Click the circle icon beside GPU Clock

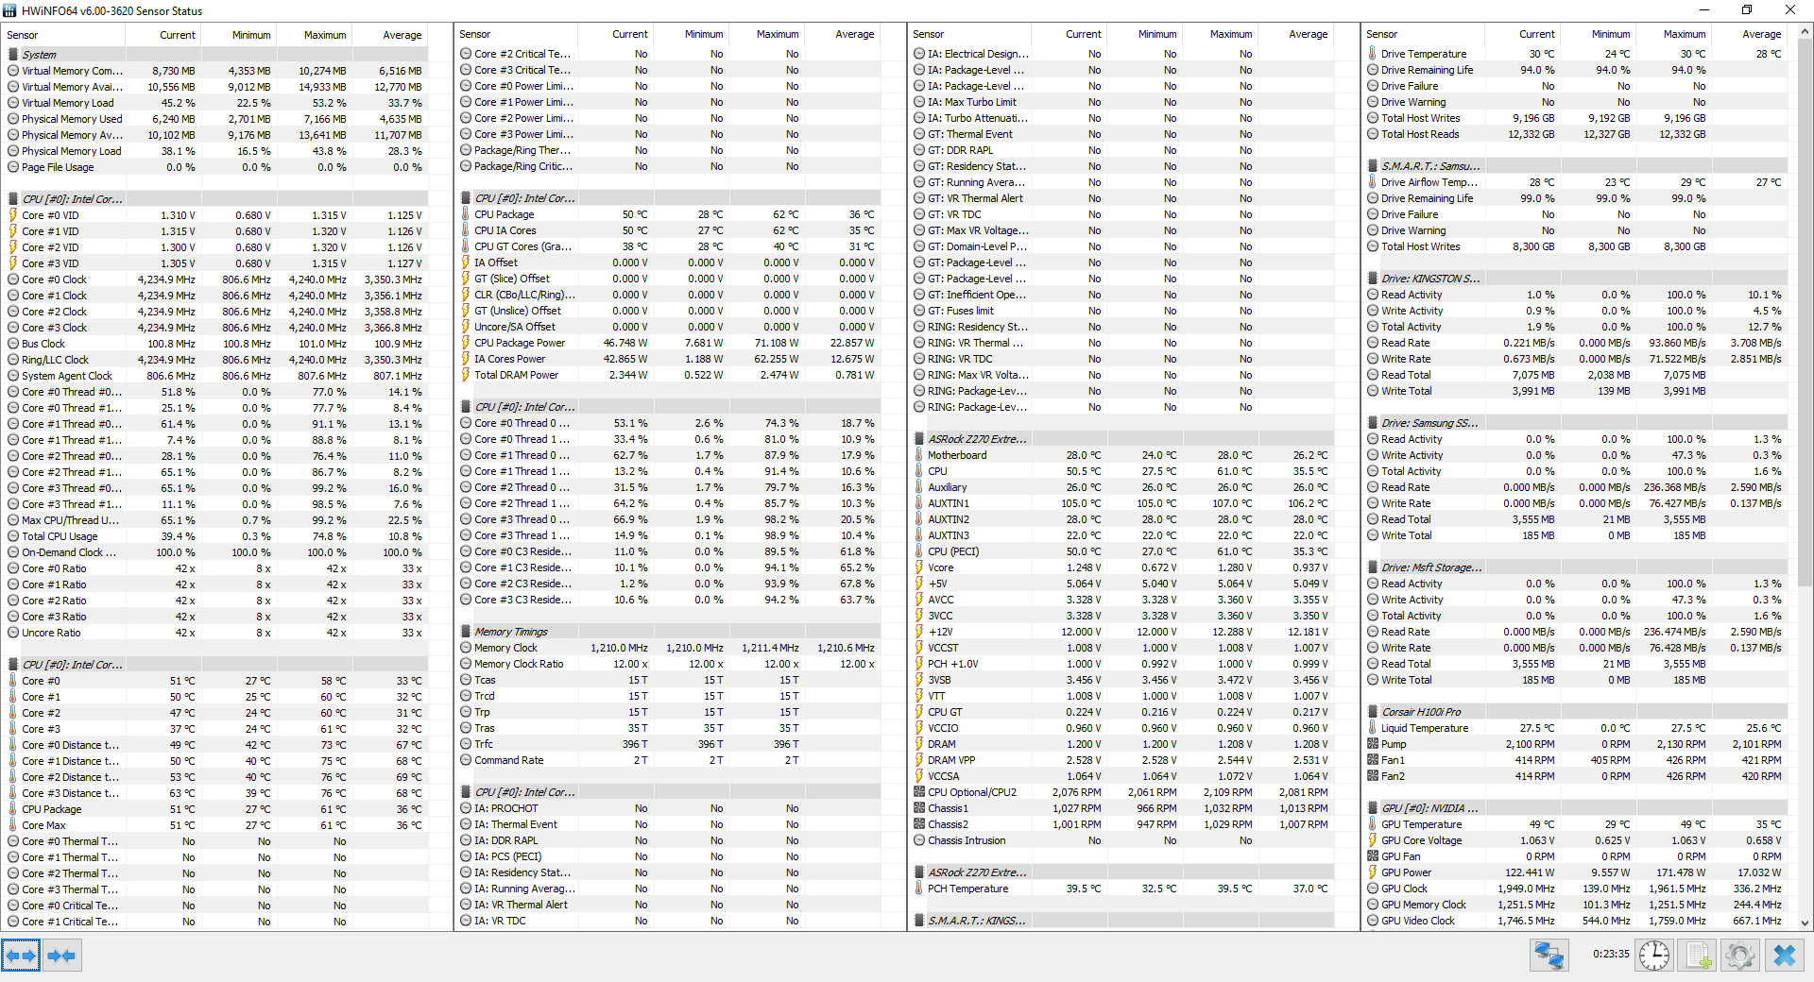pyautogui.click(x=1373, y=889)
